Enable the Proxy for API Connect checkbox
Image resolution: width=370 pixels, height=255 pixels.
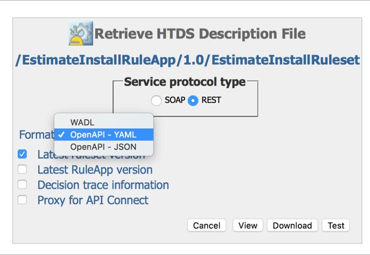[23, 200]
